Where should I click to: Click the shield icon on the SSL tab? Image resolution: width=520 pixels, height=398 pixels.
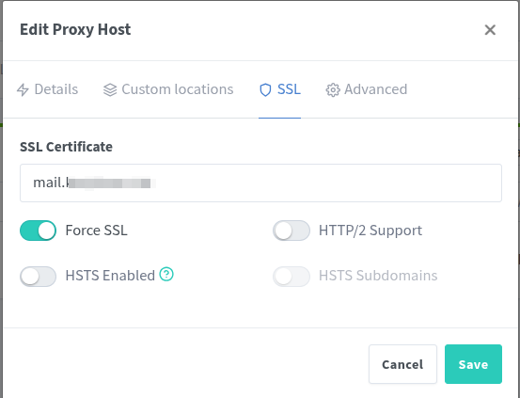click(x=265, y=89)
